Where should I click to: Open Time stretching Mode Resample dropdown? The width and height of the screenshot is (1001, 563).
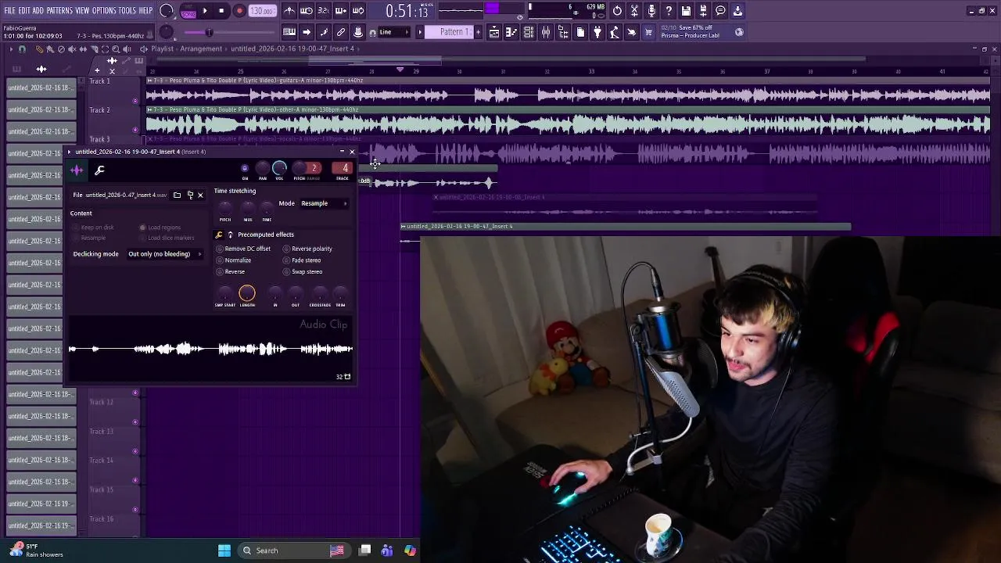[324, 203]
